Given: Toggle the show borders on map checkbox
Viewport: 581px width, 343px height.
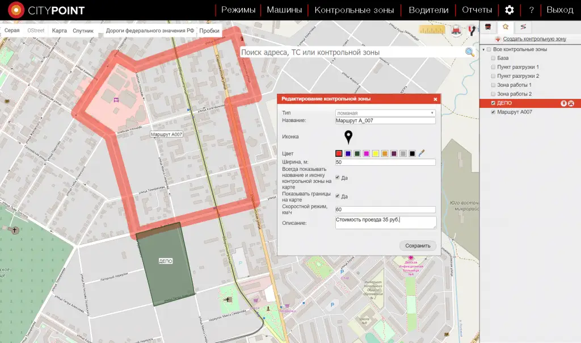Looking at the screenshot, I should point(338,196).
